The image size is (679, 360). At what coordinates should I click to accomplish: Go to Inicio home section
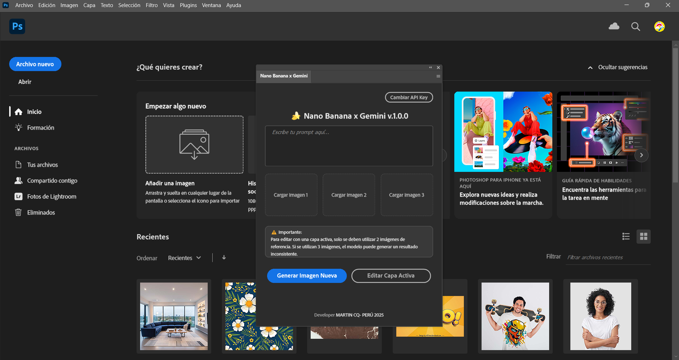pos(28,112)
